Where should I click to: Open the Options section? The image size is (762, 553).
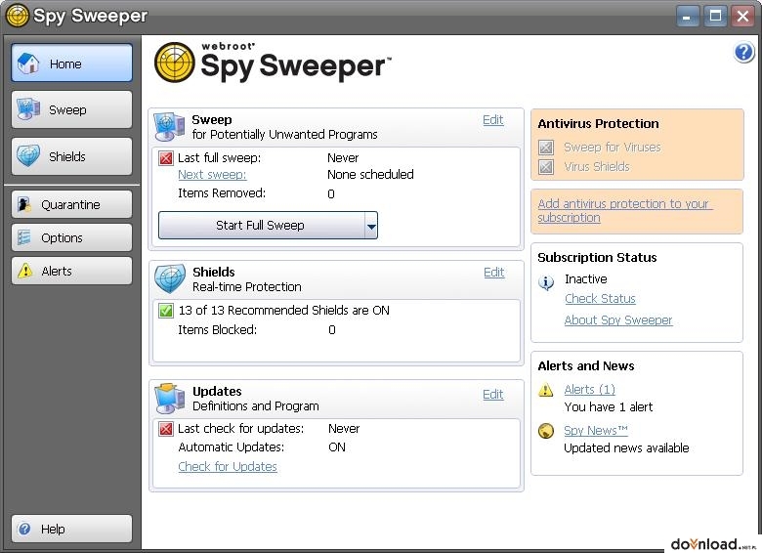point(72,237)
